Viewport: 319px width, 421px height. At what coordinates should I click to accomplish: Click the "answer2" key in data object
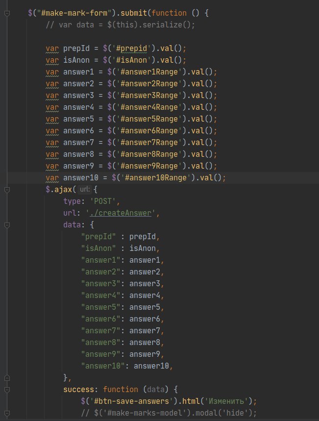(x=100, y=272)
